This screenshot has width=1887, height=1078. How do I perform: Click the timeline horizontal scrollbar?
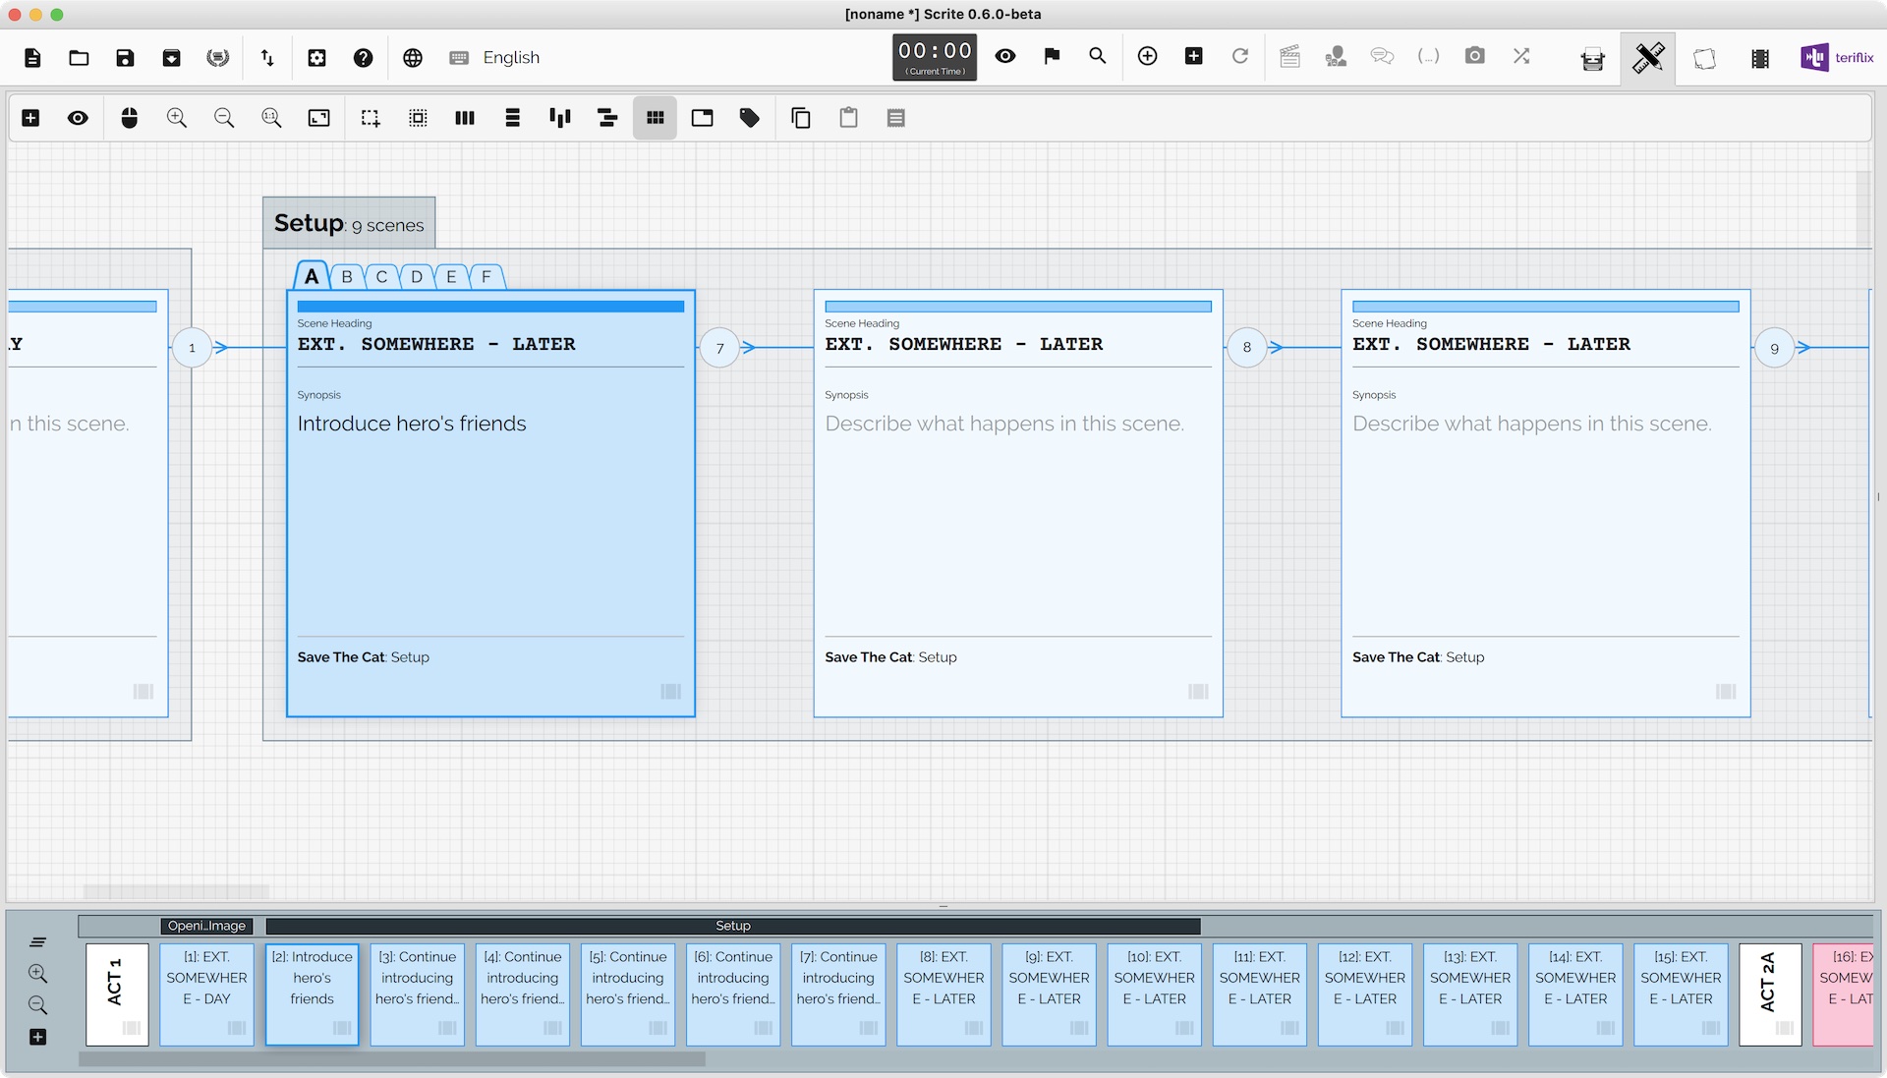[x=391, y=1059]
